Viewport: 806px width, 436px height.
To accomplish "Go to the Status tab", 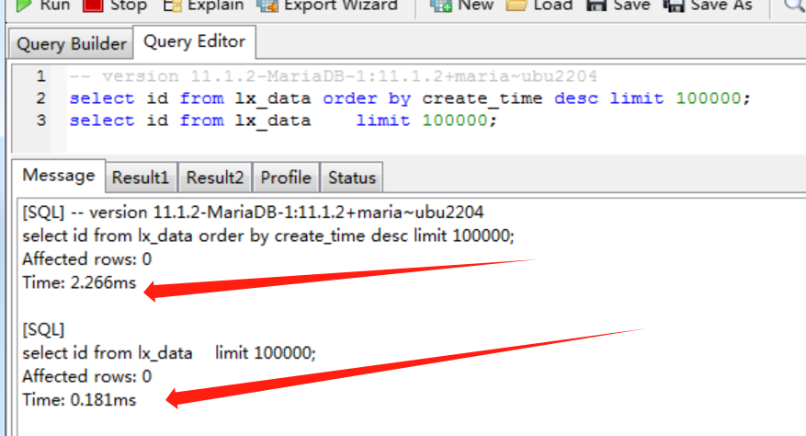I will tap(352, 178).
